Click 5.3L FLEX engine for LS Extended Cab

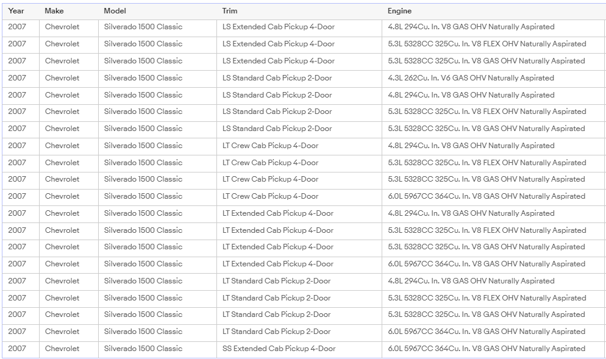[x=487, y=44]
